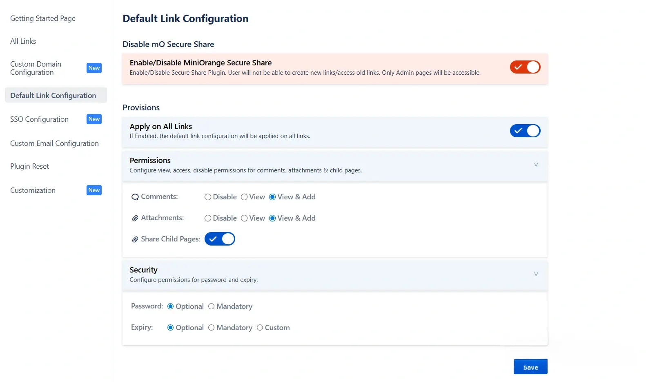646x382 pixels.
Task: Click the Disable mO Secure Share heading
Action: [x=168, y=44]
